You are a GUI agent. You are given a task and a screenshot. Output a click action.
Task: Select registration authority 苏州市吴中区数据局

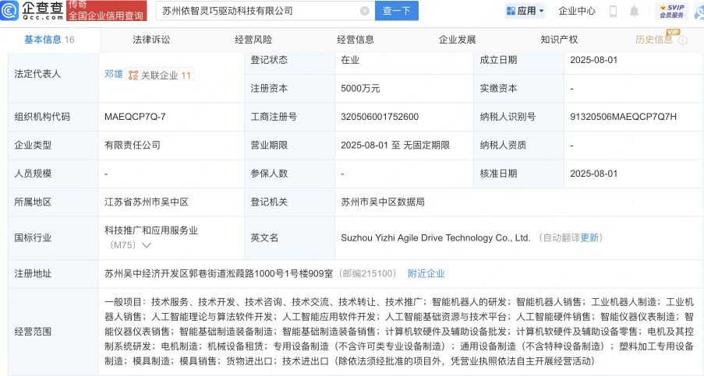pos(383,202)
